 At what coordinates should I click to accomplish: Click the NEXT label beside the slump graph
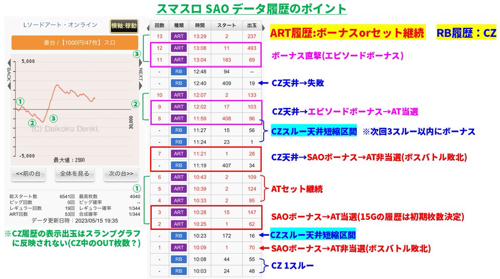click(141, 75)
